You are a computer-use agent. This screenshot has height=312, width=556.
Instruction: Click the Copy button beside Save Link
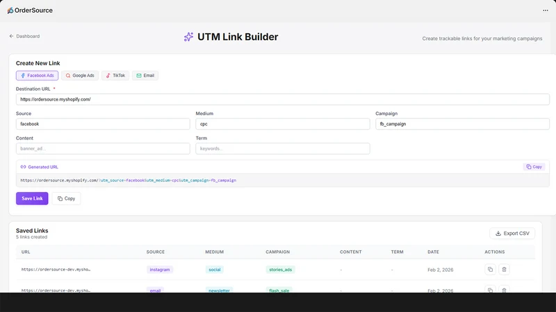click(x=66, y=198)
